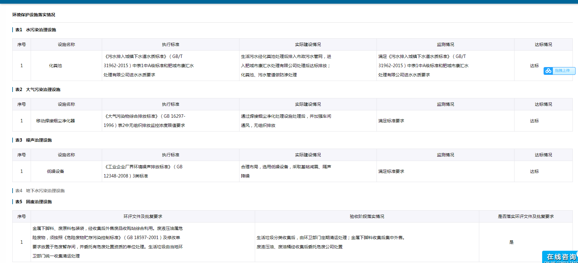Click 执行标准 column header in table 1
The height and width of the screenshot is (263, 578).
tap(170, 44)
